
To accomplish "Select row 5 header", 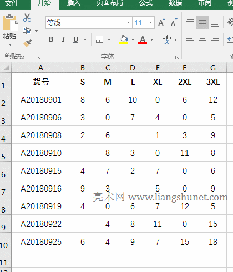I will click(x=6, y=153).
